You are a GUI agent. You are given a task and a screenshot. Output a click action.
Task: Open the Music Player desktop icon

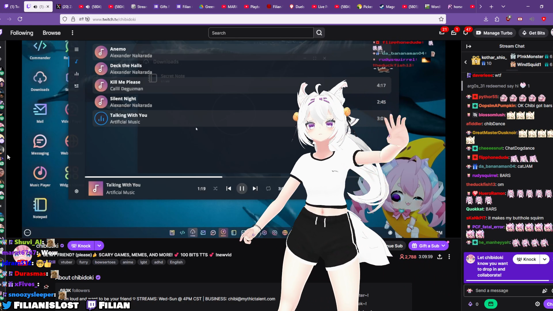(x=40, y=176)
